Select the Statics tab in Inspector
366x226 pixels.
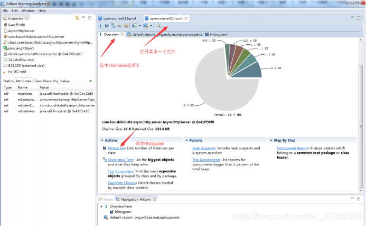[8, 81]
